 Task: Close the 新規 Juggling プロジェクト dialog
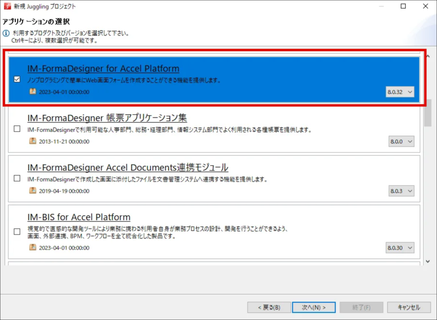point(425,6)
